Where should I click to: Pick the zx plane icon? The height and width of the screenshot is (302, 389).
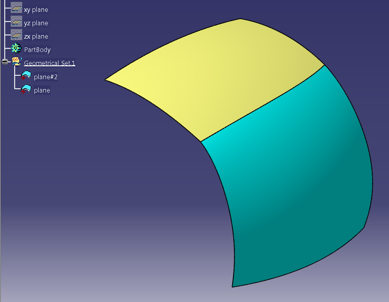[16, 36]
